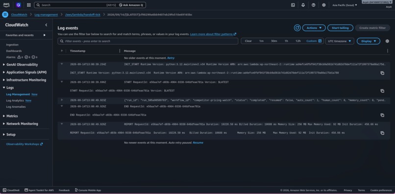
Task: Click the OK alarms checkmark icon
Action: (26, 57)
